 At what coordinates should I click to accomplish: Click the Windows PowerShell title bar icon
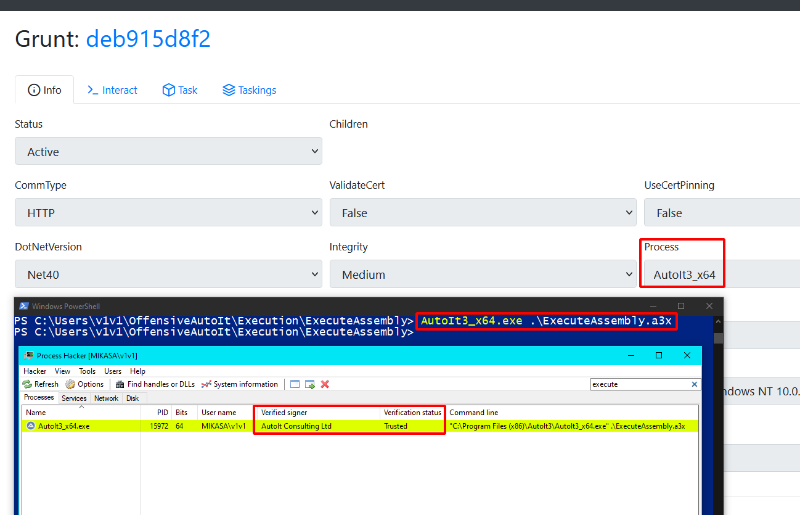coord(23,307)
